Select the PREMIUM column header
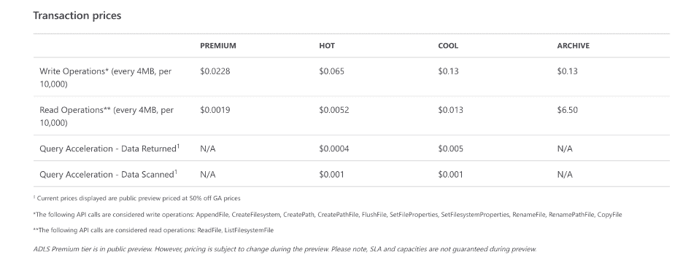The image size is (683, 265). tap(217, 46)
